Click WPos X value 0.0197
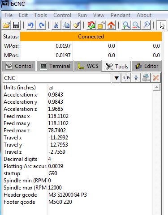This screenshot has width=168, height=215. pyautogui.click(x=63, y=46)
